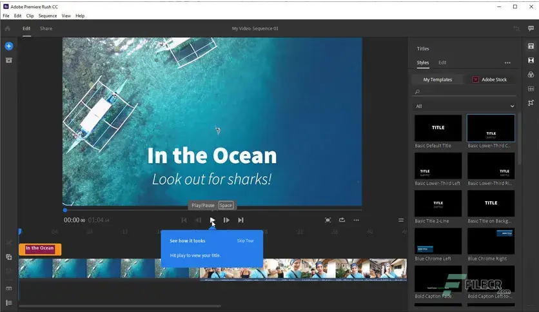Click Skip Tour in the tooltip
The width and height of the screenshot is (539, 312).
click(x=246, y=241)
